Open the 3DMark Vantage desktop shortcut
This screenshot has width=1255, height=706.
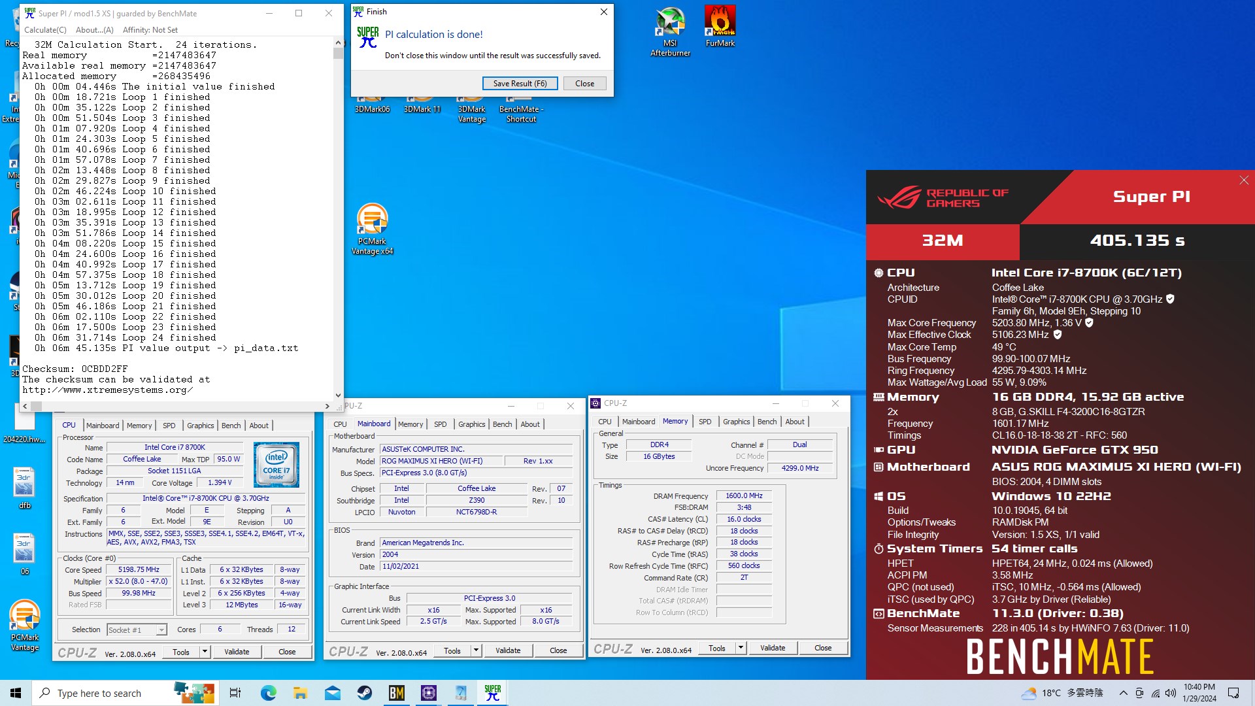471,109
